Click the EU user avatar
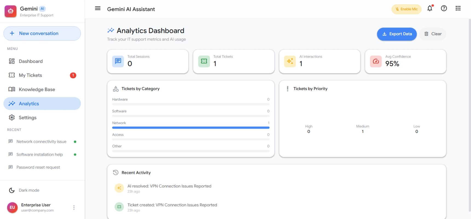471x219 pixels. (x=12, y=207)
